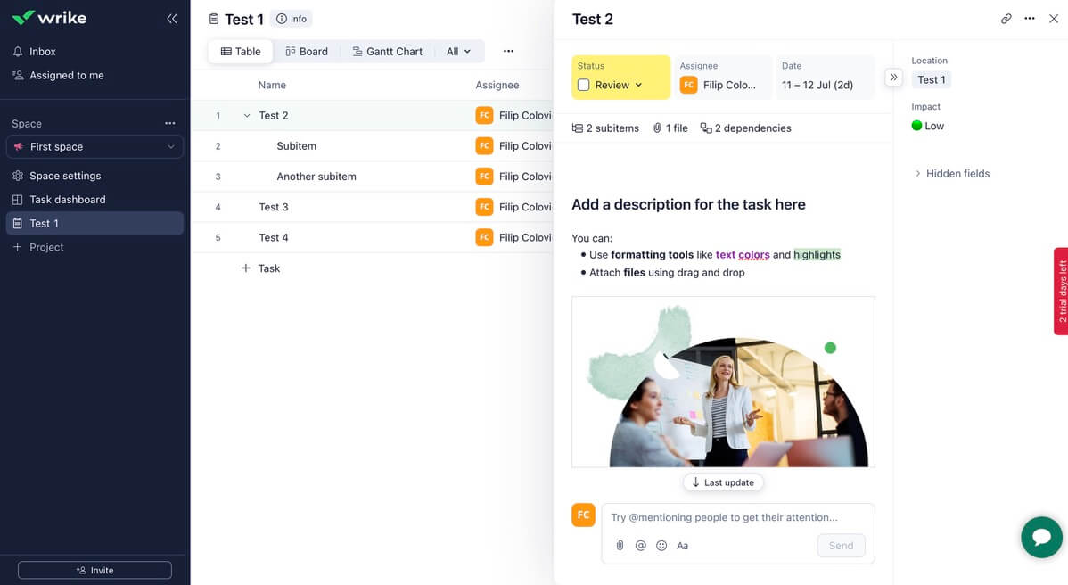Viewport: 1068px width, 585px height.
Task: Close the Test 2 task panel
Action: (x=1054, y=19)
